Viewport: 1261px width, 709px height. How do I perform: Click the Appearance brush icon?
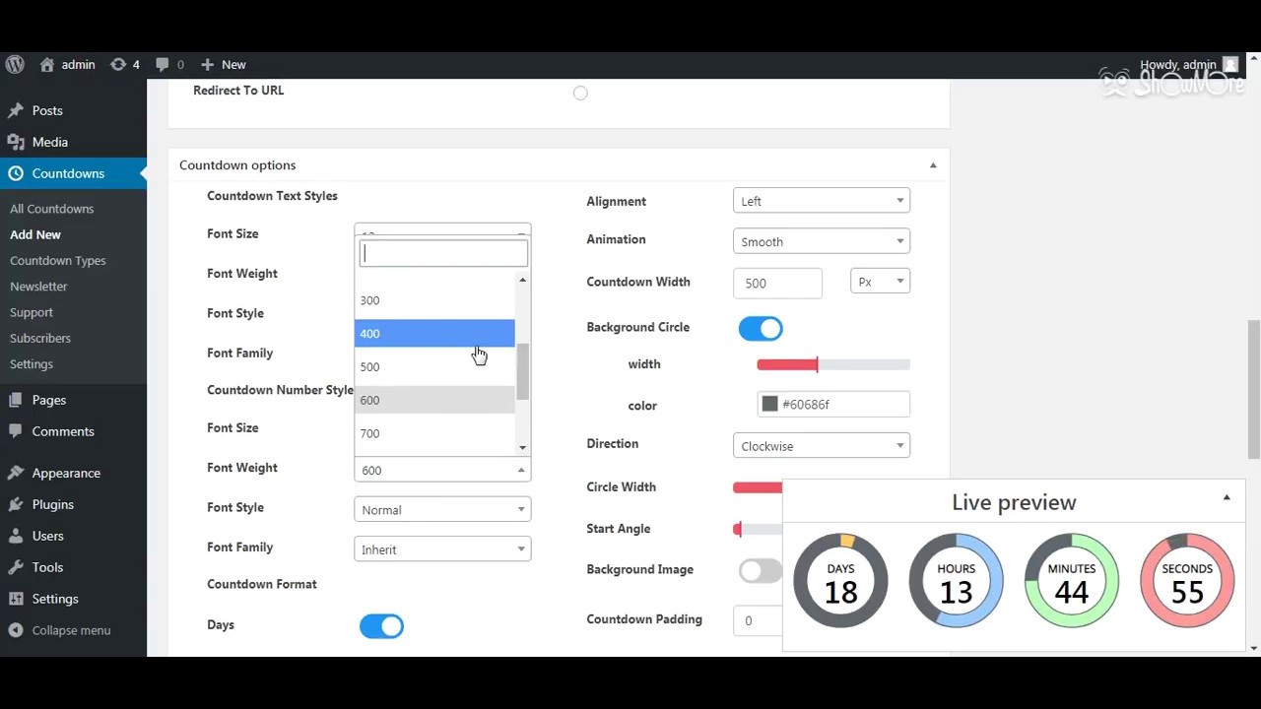[16, 473]
